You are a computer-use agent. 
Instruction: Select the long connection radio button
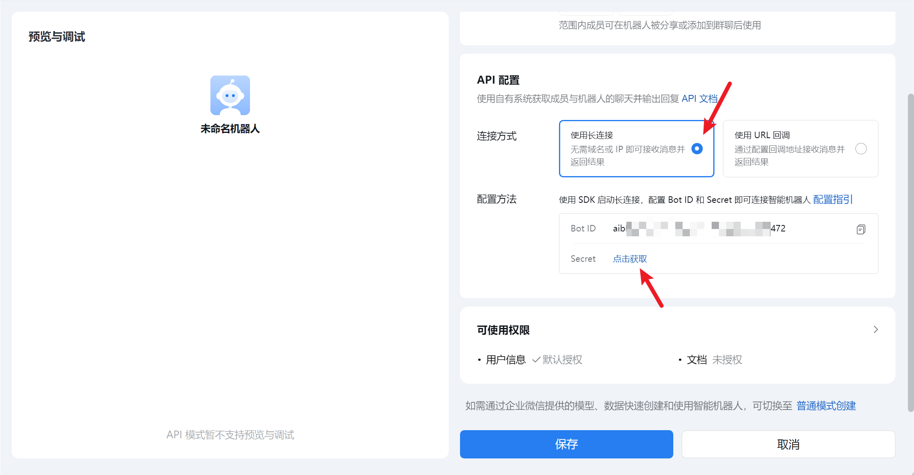(697, 149)
